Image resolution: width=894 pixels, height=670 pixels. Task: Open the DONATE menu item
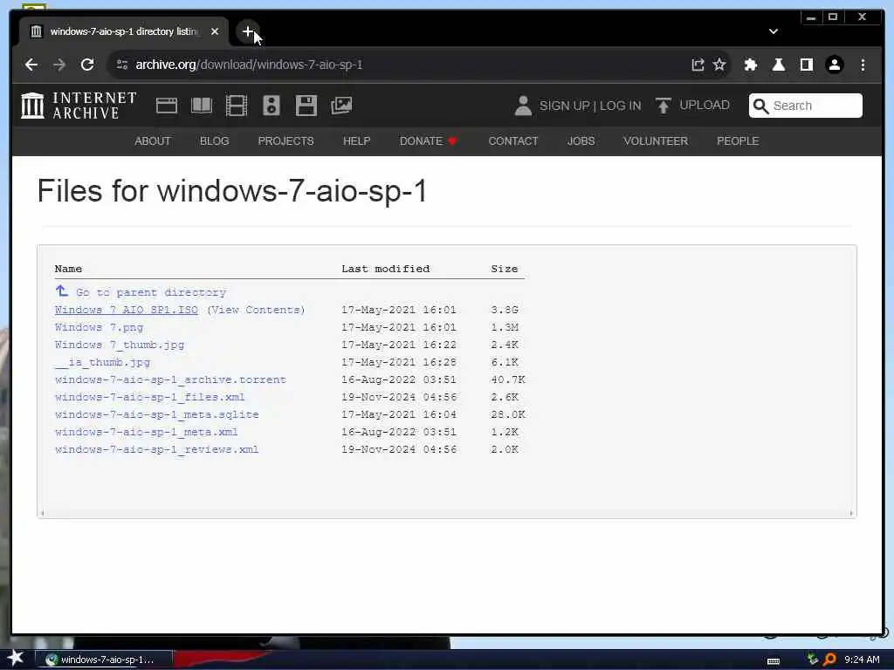(x=428, y=140)
